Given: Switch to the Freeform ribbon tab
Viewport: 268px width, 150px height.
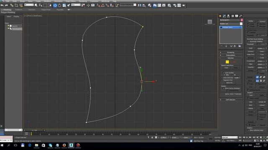Looking at the screenshot, I should pos(18,10).
